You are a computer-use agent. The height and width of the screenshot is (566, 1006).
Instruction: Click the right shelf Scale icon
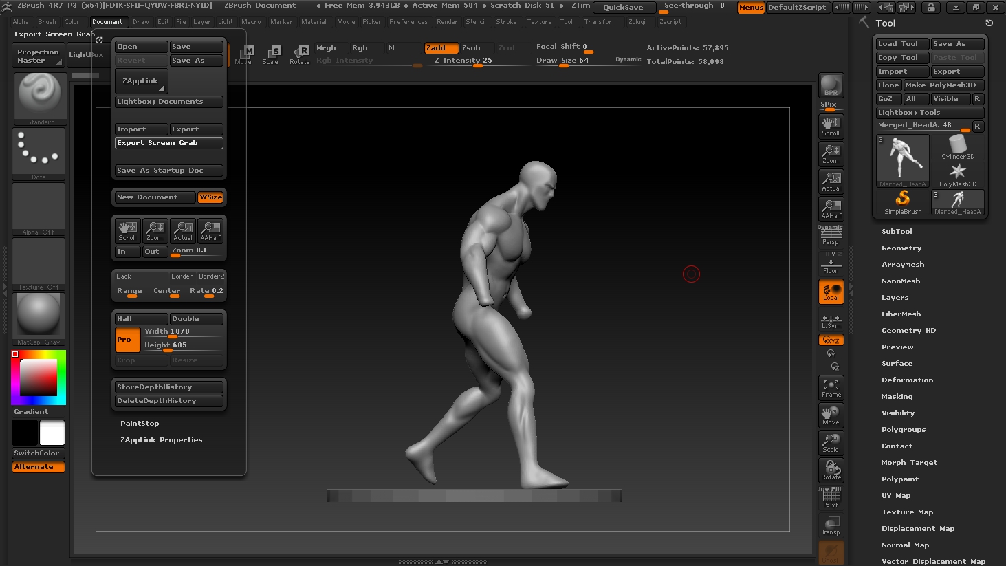831,443
